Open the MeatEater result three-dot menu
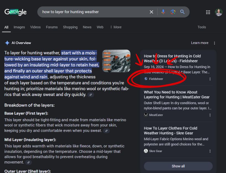 [x=210, y=115]
